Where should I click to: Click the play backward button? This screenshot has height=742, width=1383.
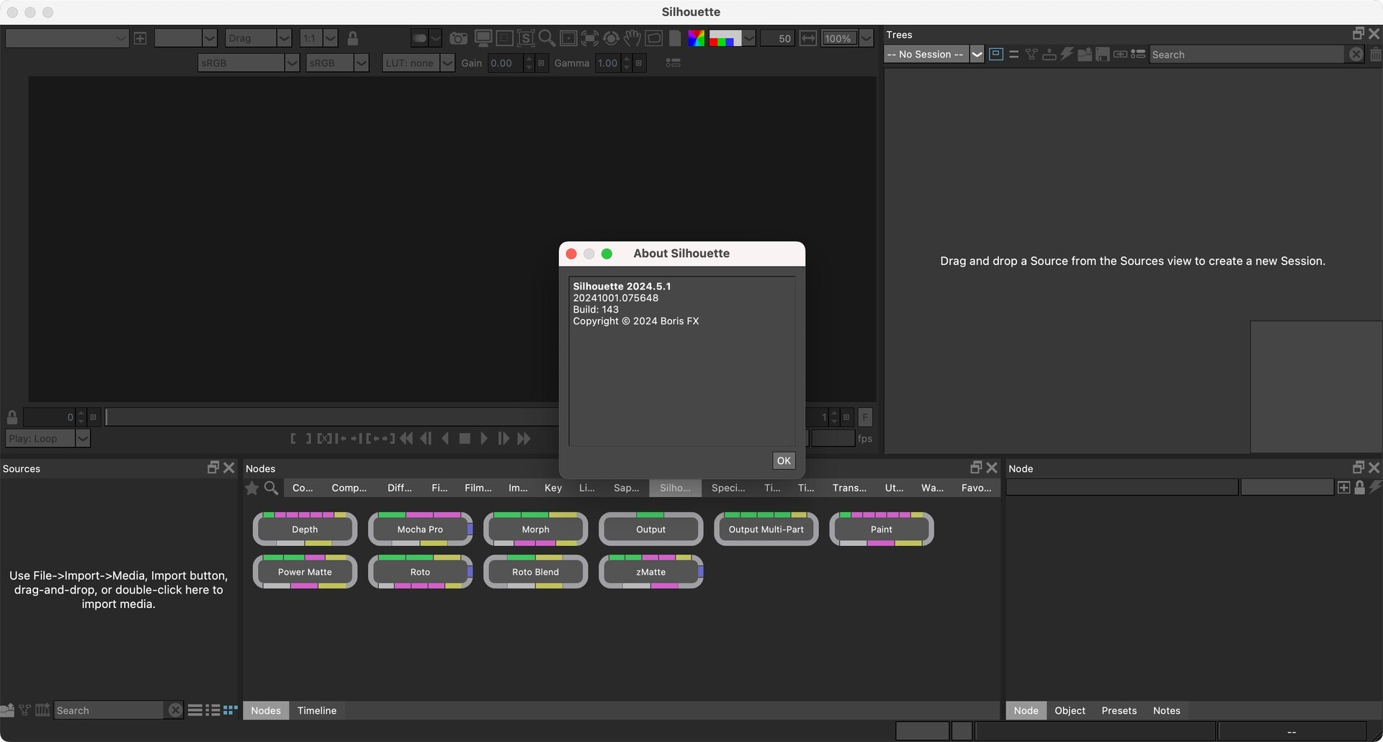pyautogui.click(x=445, y=438)
